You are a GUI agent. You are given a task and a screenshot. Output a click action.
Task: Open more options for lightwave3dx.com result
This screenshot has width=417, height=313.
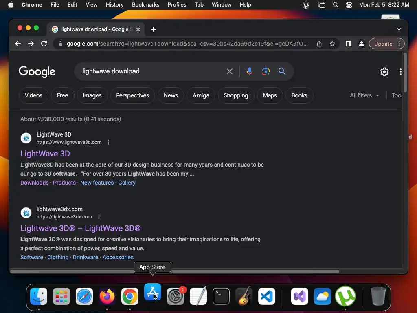click(x=99, y=217)
